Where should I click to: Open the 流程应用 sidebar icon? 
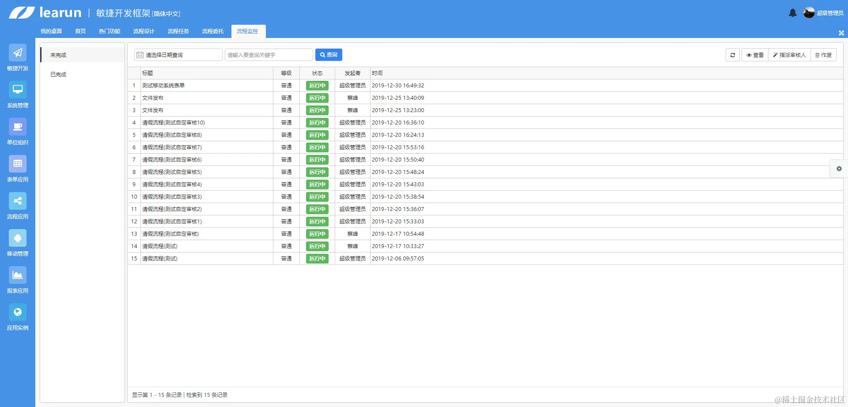tap(18, 201)
